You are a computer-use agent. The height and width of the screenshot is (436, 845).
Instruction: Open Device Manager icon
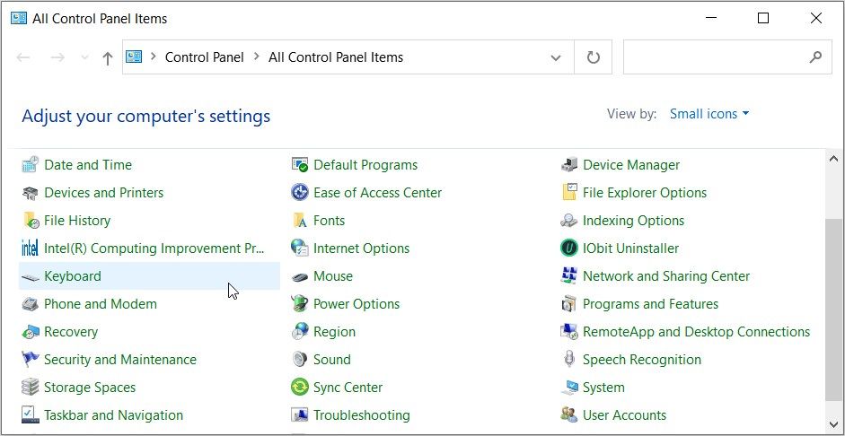[x=568, y=165]
